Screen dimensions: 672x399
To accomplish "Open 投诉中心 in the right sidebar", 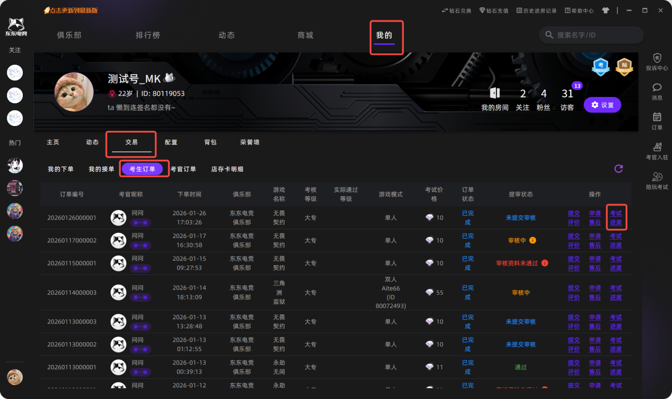I will [x=657, y=62].
